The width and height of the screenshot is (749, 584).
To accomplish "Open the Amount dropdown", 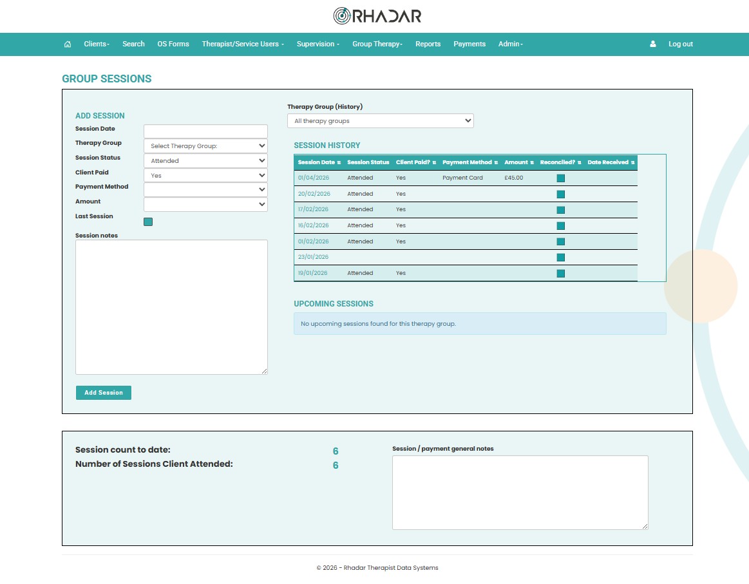I will [x=205, y=204].
